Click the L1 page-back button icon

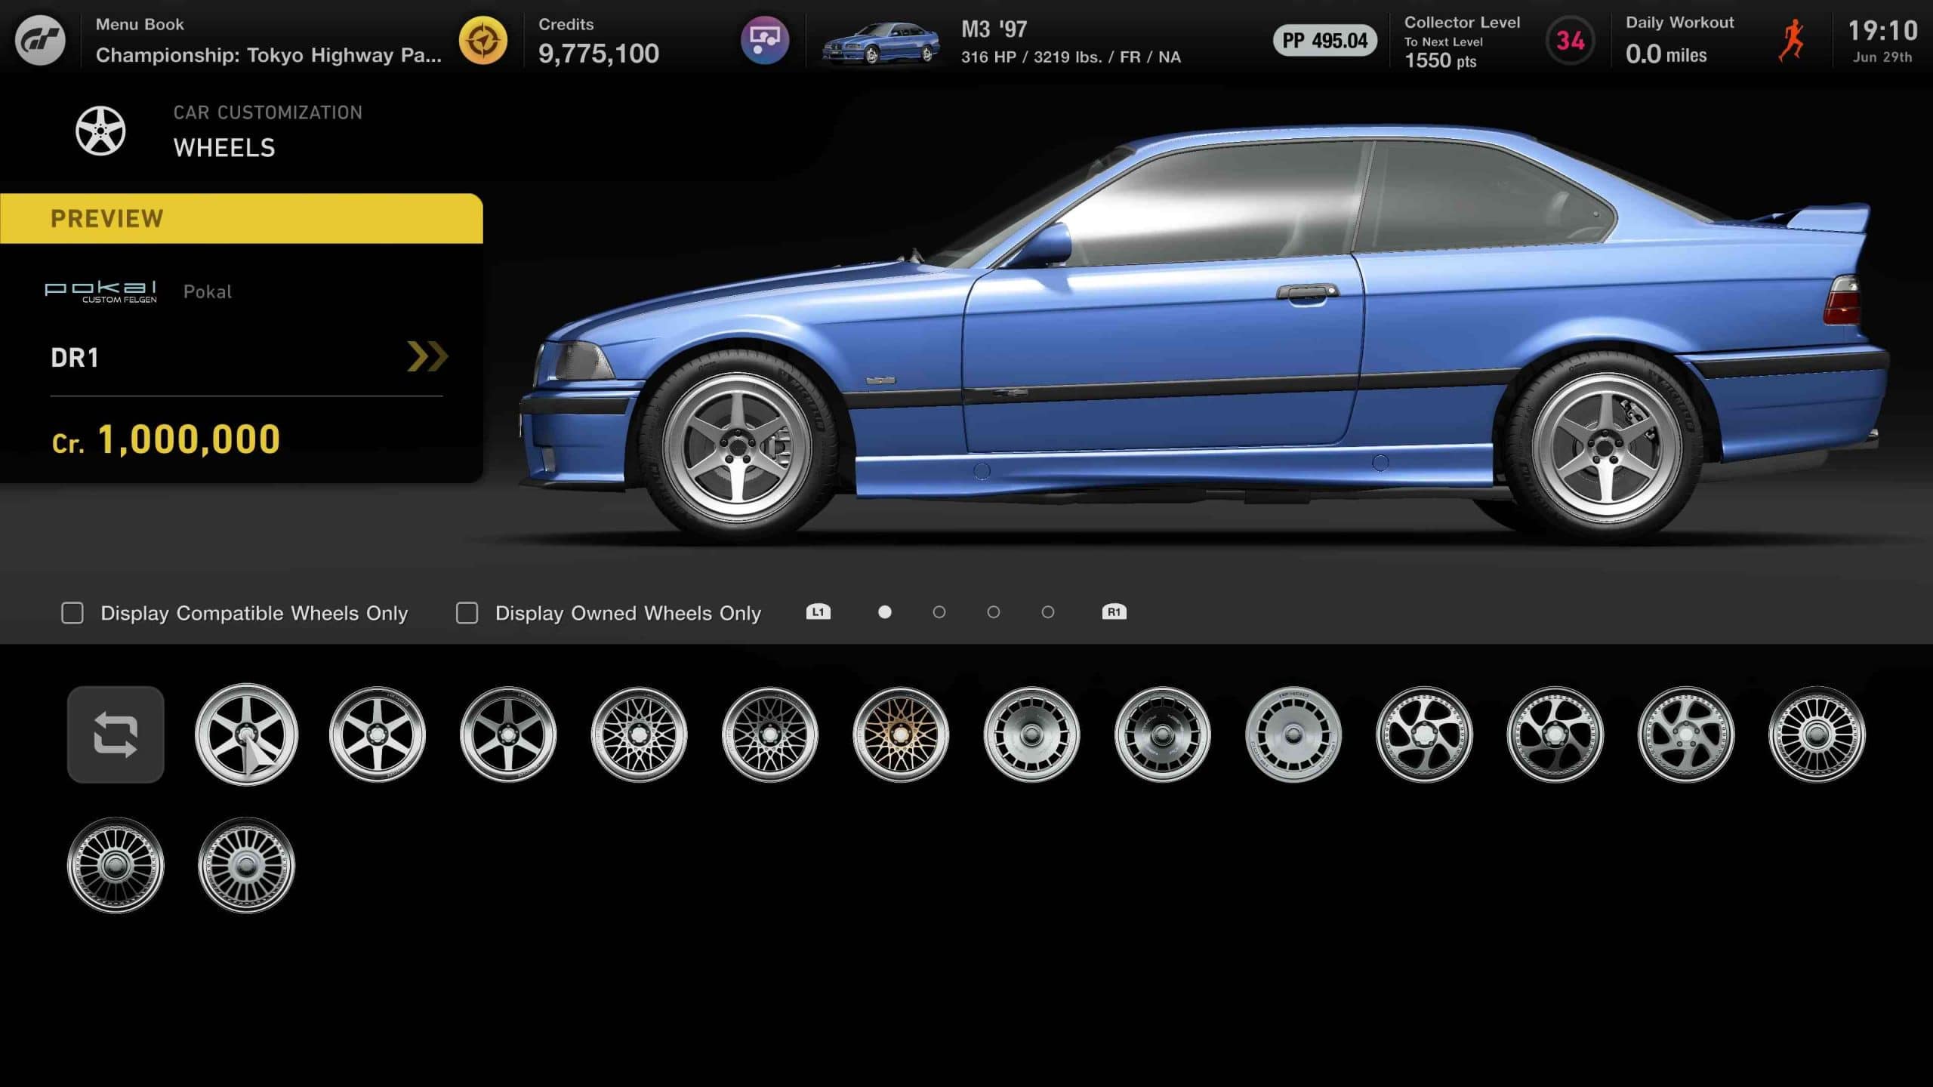[819, 612]
